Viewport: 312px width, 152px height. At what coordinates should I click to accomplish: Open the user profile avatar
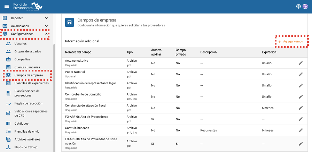tap(305, 6)
